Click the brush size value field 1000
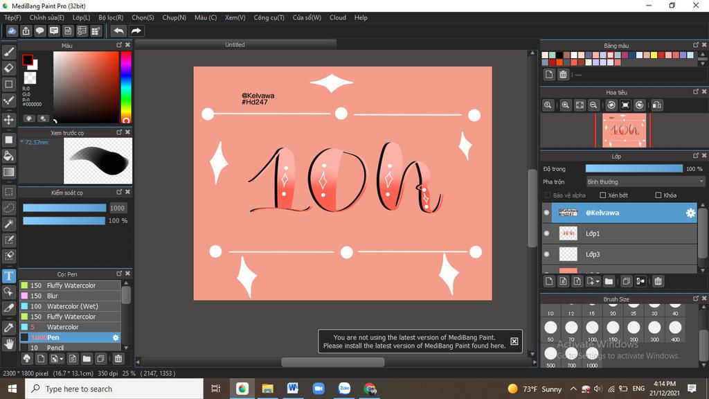This screenshot has height=399, width=709. click(x=118, y=208)
